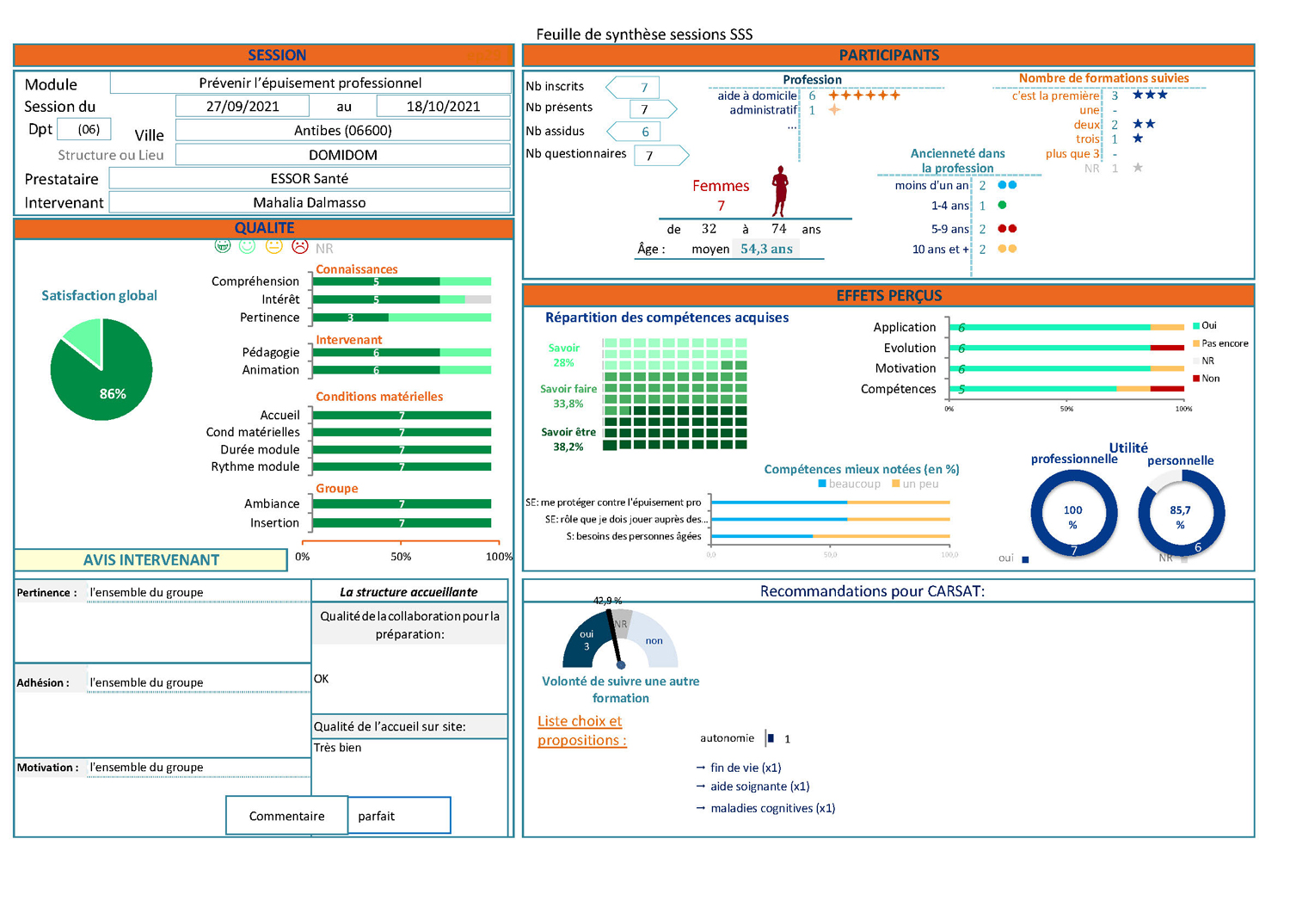Click the EFFETS PERÇUS section header
Image resolution: width=1290 pixels, height=913 pixels.
pos(888,295)
